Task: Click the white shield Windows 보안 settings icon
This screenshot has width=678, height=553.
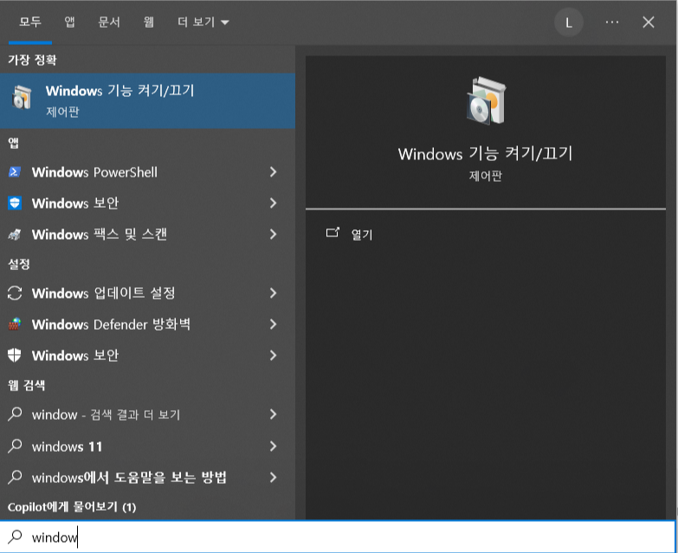Action: click(14, 355)
